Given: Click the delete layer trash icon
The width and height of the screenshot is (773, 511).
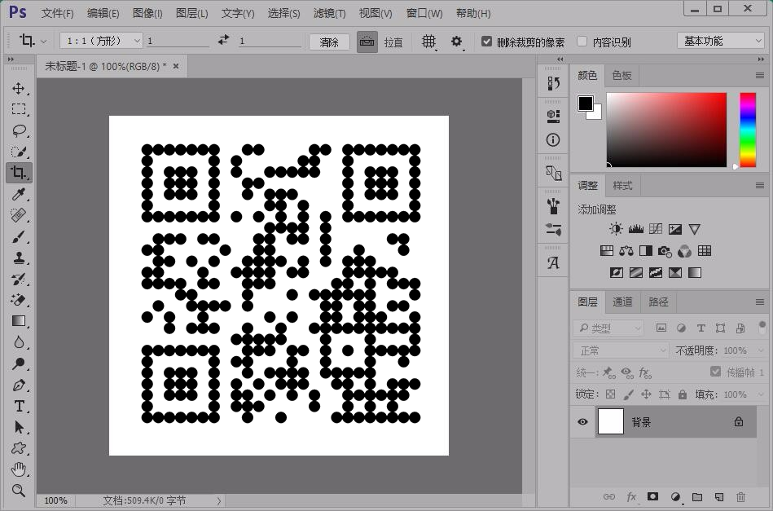Looking at the screenshot, I should click(740, 496).
